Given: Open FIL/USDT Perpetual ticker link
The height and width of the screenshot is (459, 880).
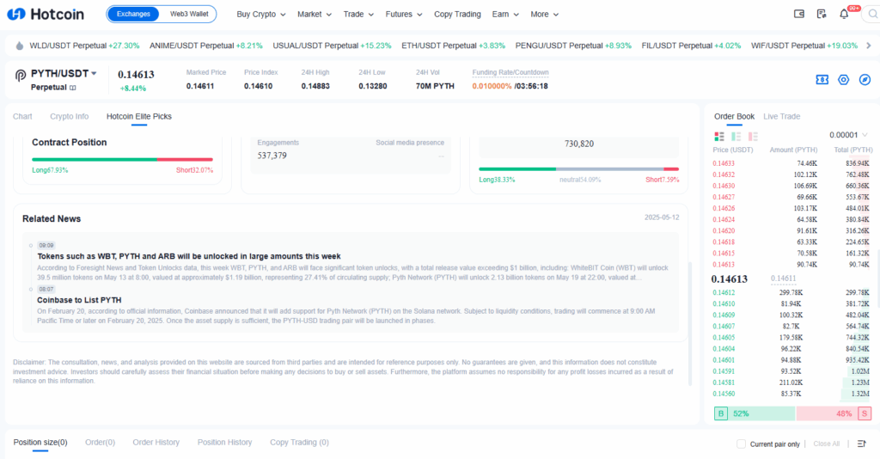Looking at the screenshot, I should [x=692, y=46].
